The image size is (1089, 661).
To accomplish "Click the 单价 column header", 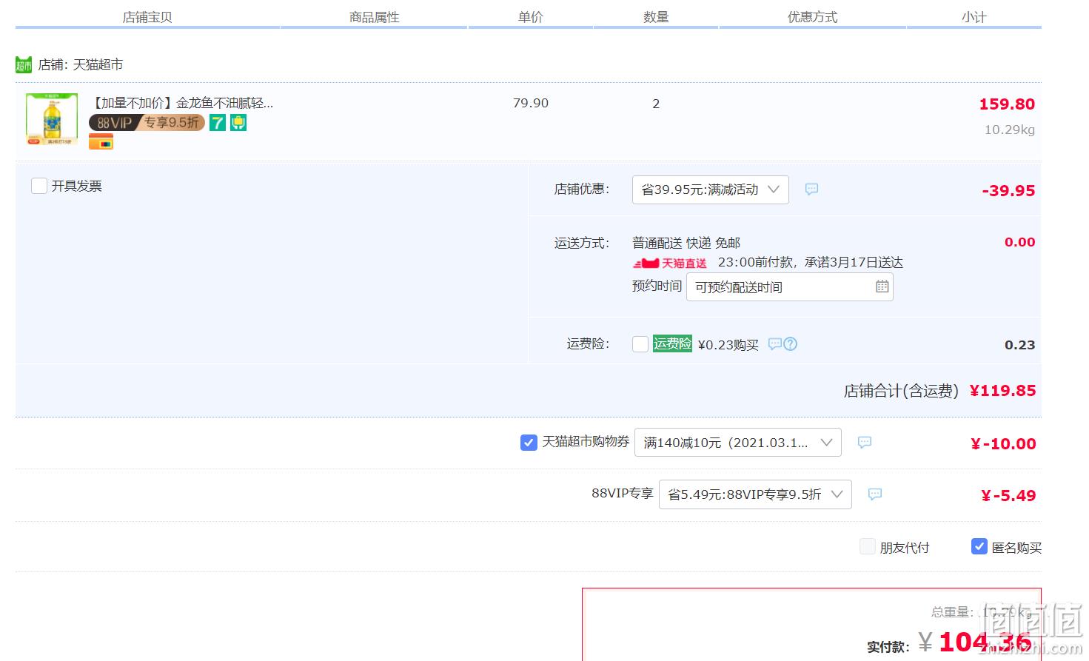I will (531, 17).
